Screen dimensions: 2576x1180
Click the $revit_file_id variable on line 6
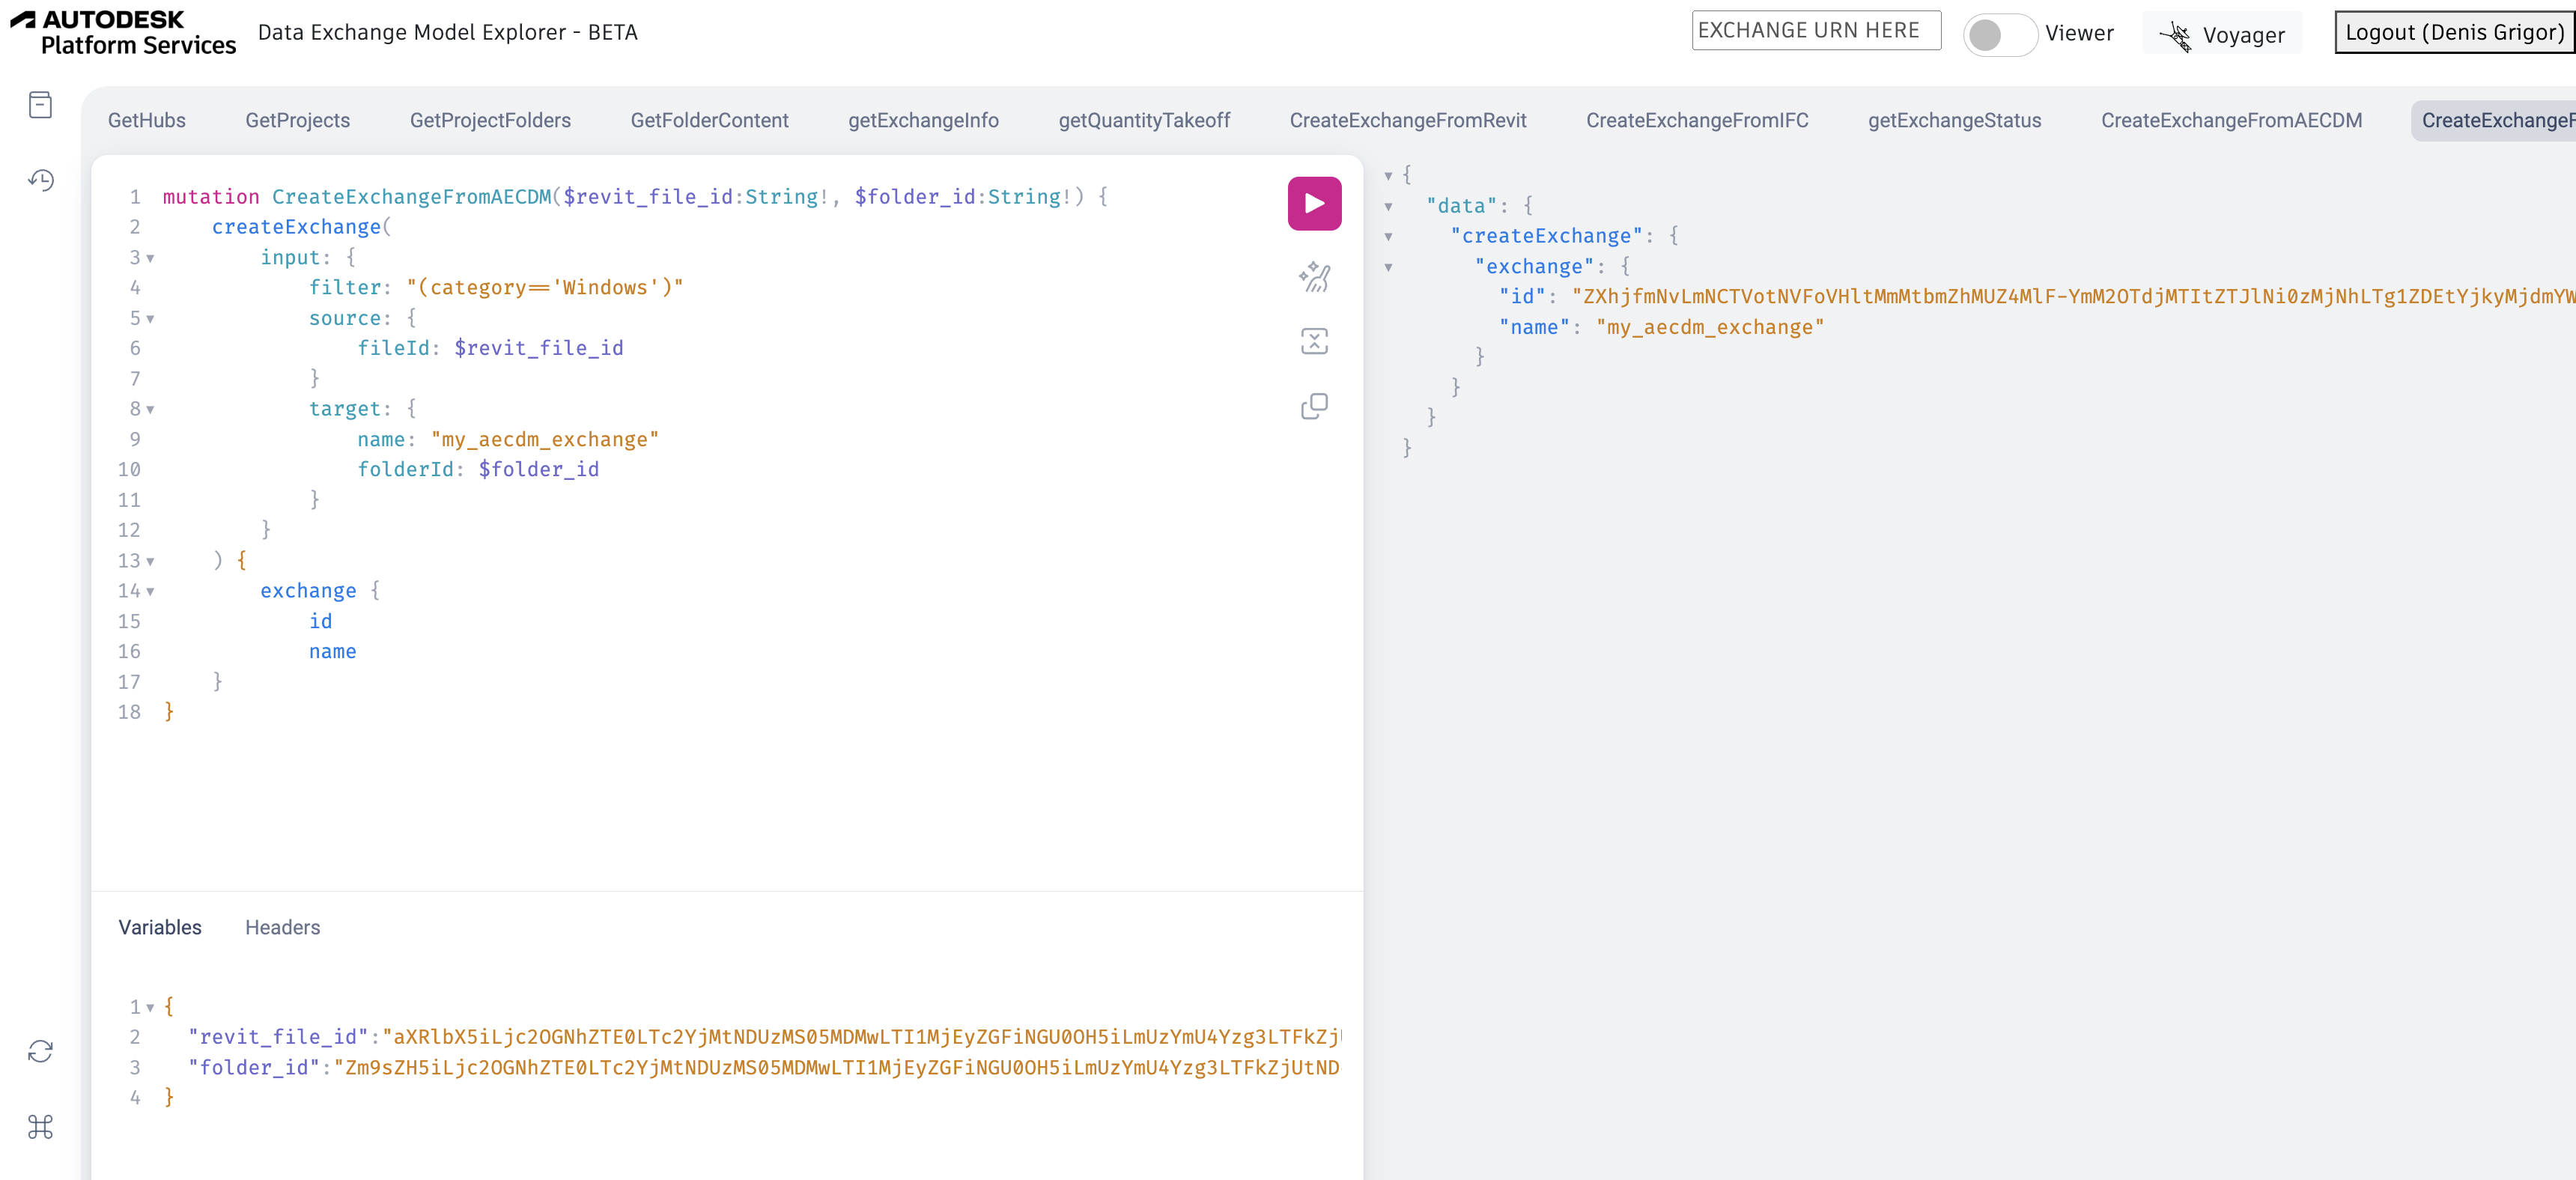[x=539, y=348]
